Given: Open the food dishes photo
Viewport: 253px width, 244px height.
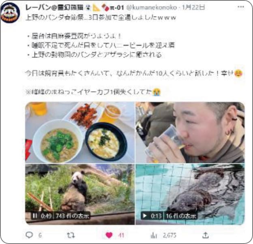Looking at the screenshot, I should pyautogui.click(x=80, y=133).
